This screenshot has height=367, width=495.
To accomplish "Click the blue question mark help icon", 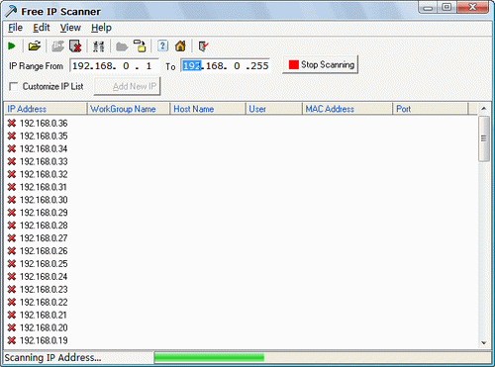I will click(x=162, y=46).
